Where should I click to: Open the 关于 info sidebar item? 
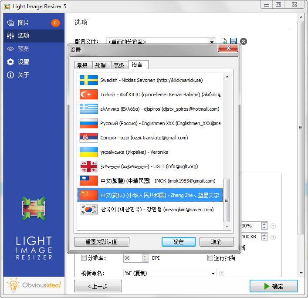34,75
